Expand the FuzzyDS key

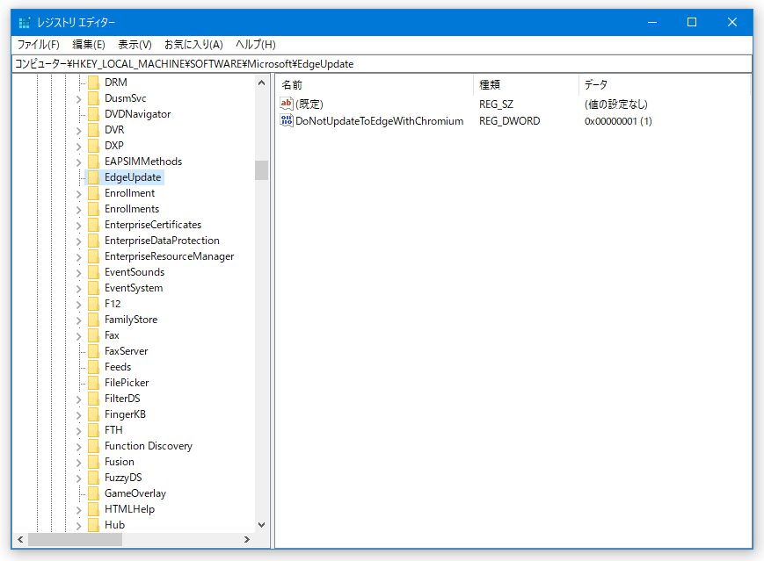click(x=78, y=478)
